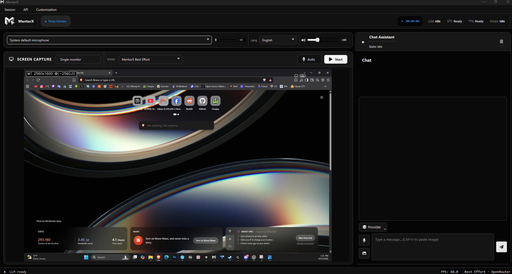Click the Chat Assistant state indicator dot
Image resolution: width=512 pixels, height=274 pixels.
[x=363, y=42]
